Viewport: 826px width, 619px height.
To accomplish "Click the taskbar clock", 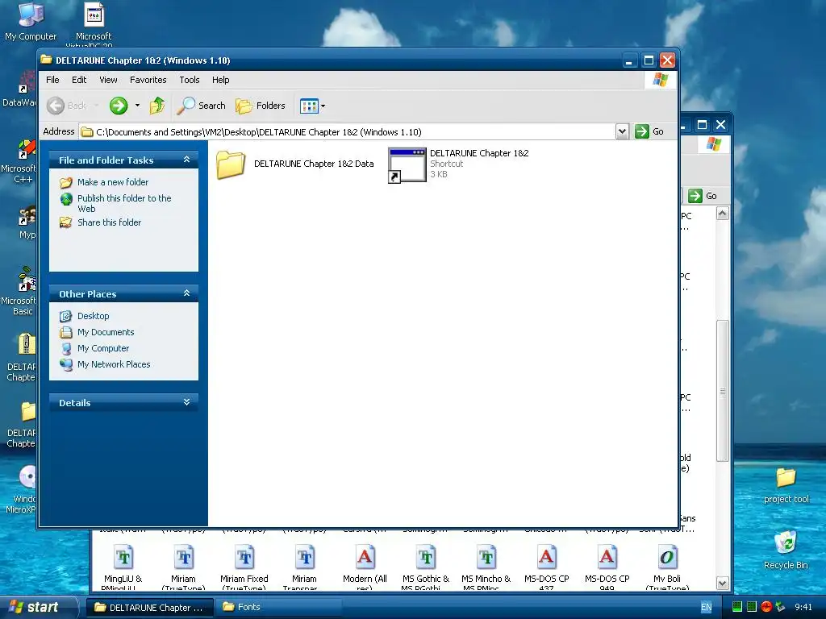I will (803, 607).
